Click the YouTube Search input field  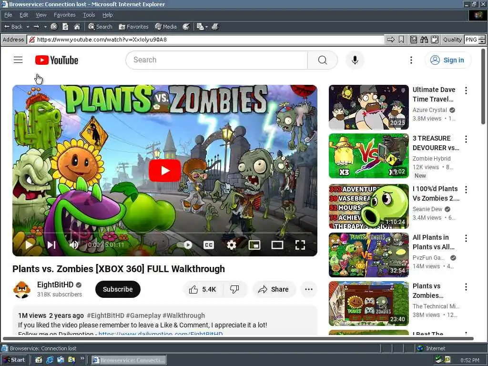point(217,60)
